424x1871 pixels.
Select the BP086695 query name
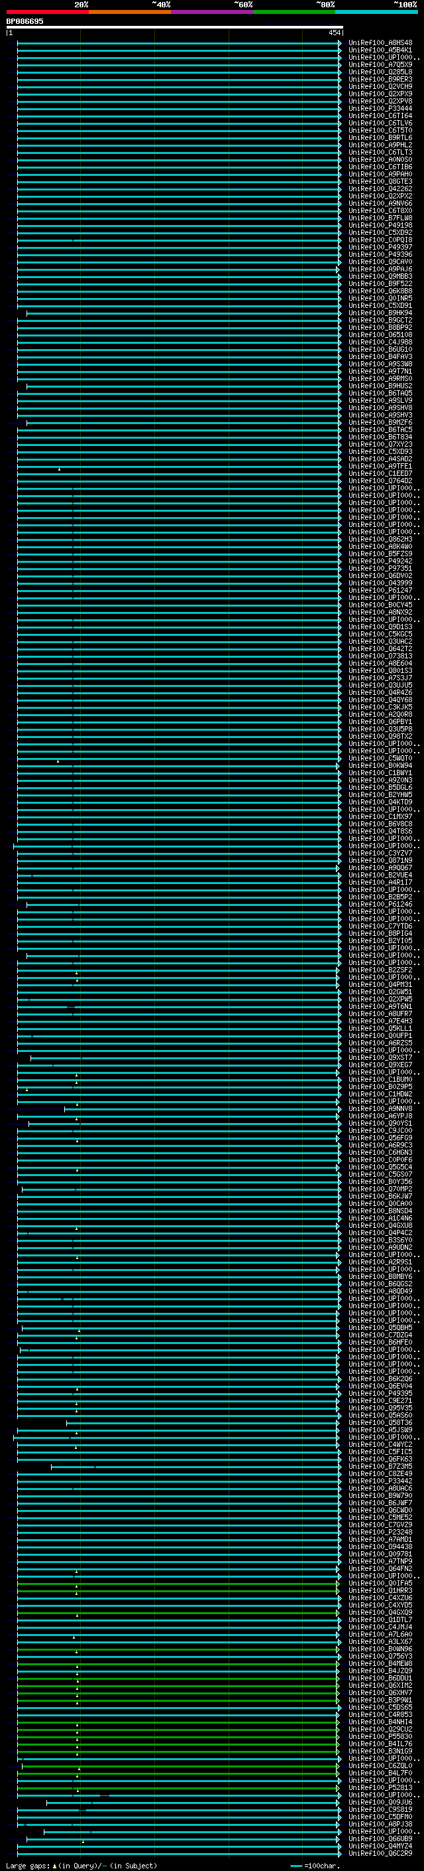tap(25, 21)
